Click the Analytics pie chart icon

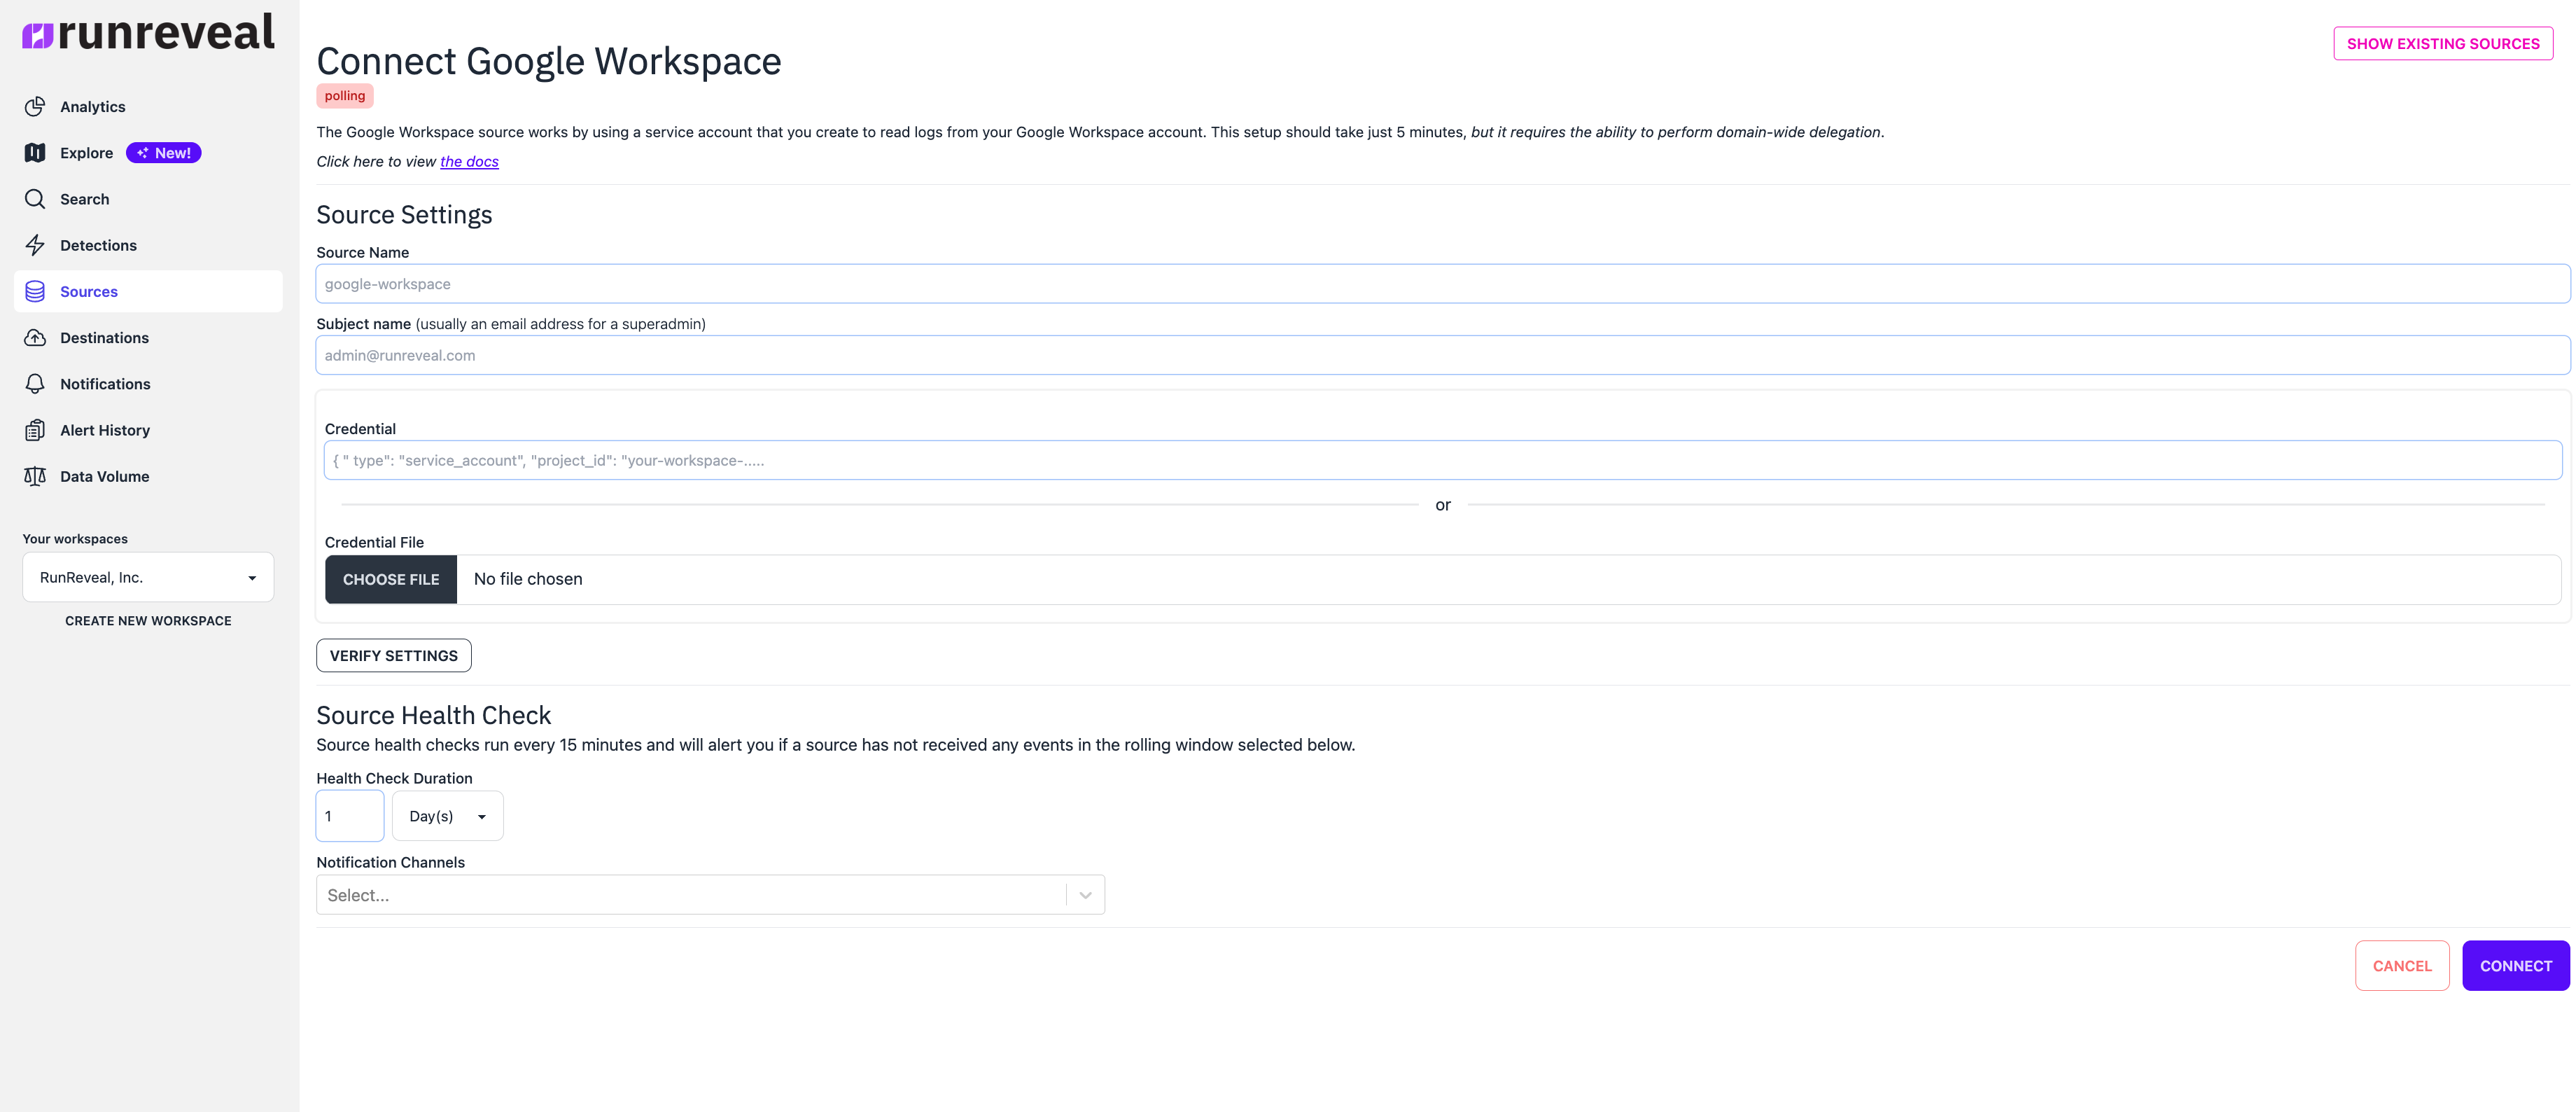click(35, 106)
